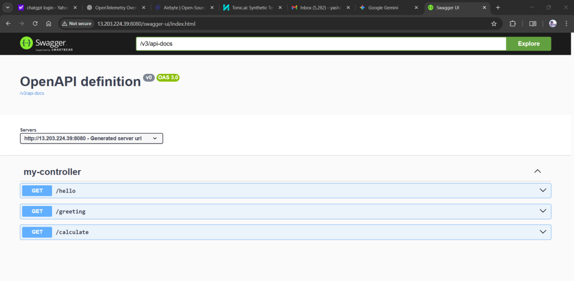The height and width of the screenshot is (281, 574).
Task: Bookmark this page with the star icon
Action: [494, 24]
